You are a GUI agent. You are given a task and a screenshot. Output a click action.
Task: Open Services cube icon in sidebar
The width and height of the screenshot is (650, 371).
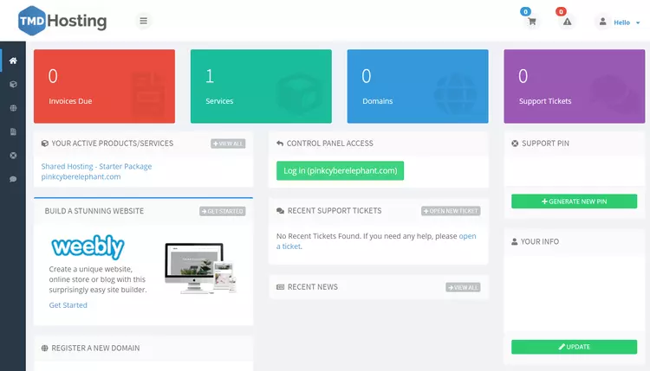click(13, 85)
